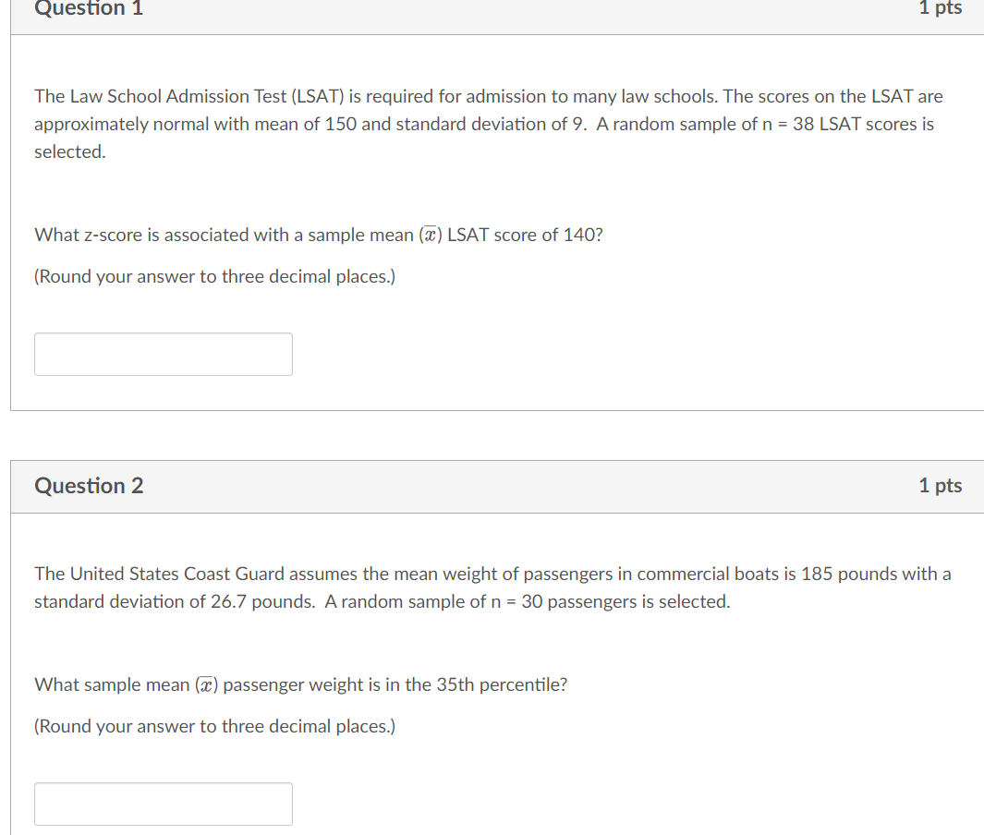This screenshot has width=984, height=835.
Task: Click the x-bar symbol in Question 2
Action: (x=208, y=684)
